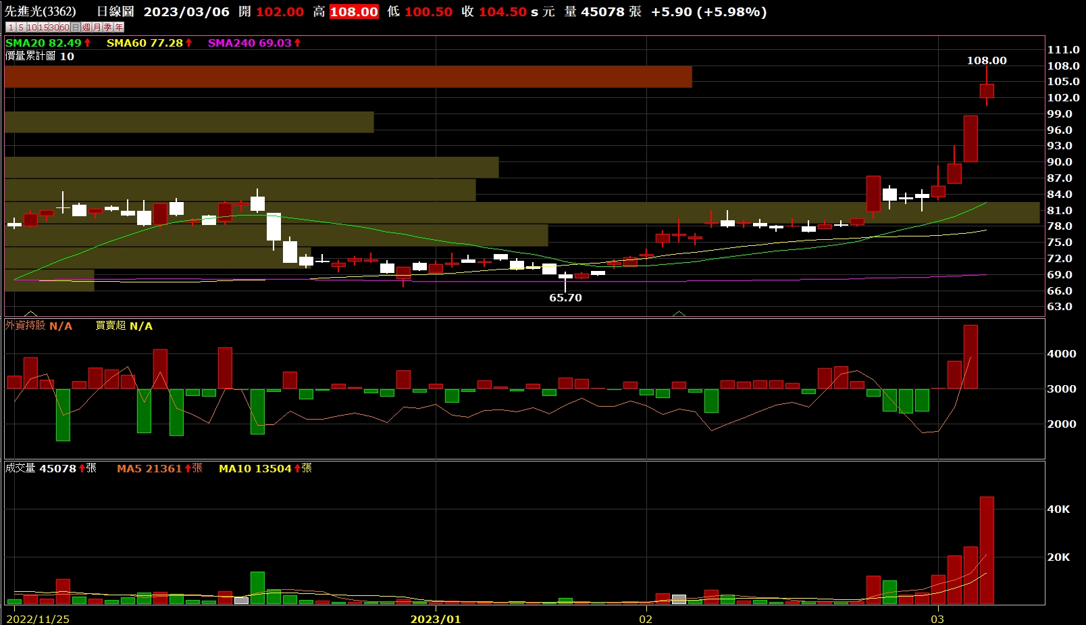1086x625 pixels.
Task: Select the 10-minute period button
Action: pos(32,27)
